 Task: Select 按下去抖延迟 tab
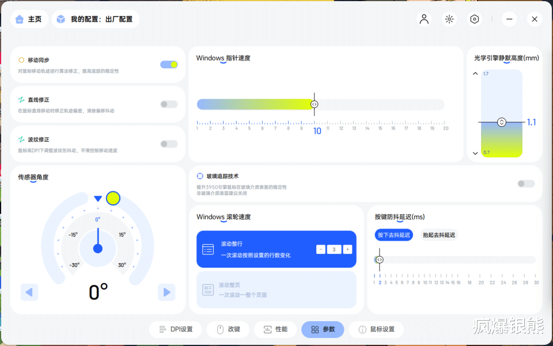point(393,235)
